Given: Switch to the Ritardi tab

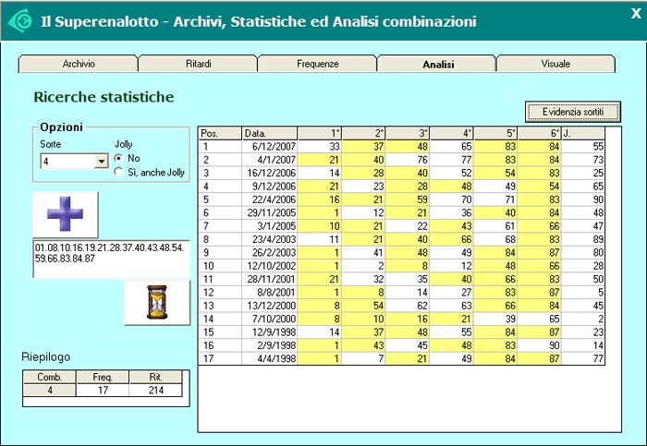Looking at the screenshot, I should point(198,64).
